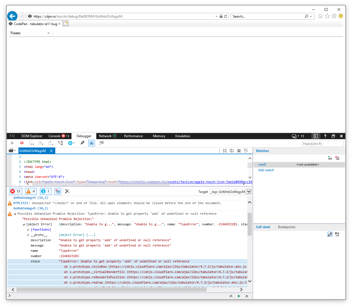352x307 pixels.
Task: Toggle the error messages filter showing 13
Action: [16, 191]
